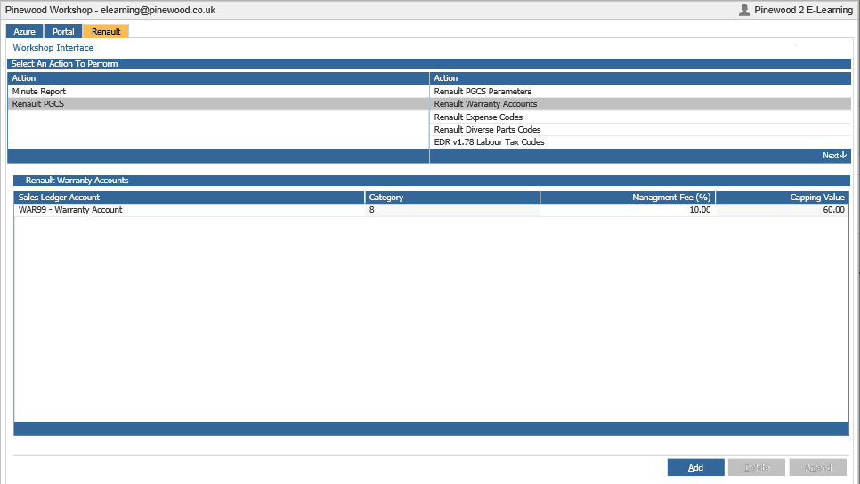Click Next with down arrow
This screenshot has width=860, height=484.
(x=834, y=156)
